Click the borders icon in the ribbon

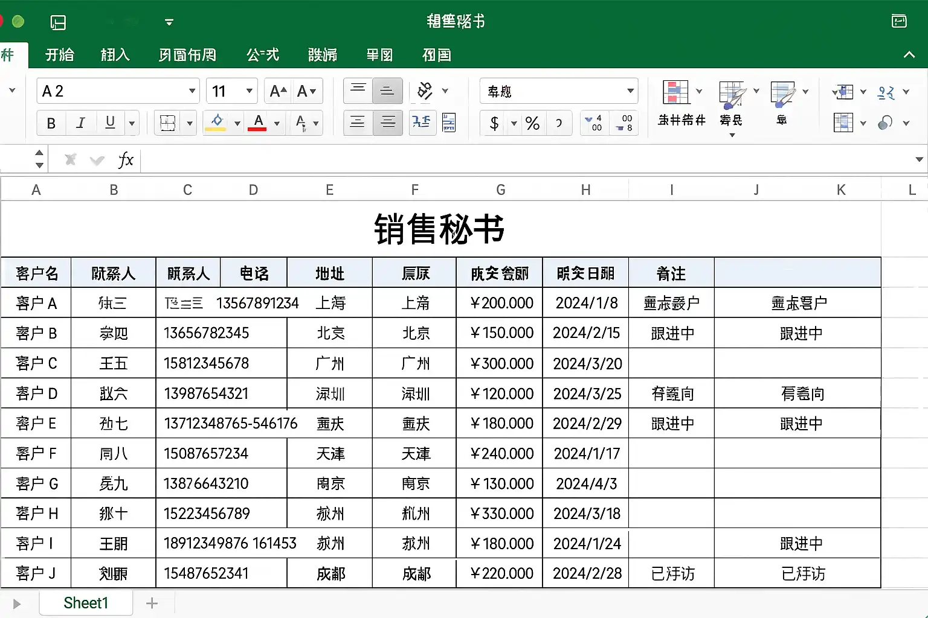(x=167, y=123)
